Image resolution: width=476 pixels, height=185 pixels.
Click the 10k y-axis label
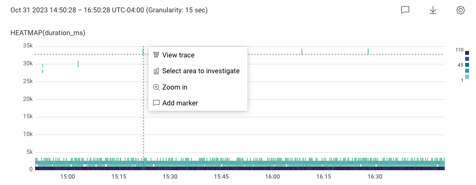click(x=28, y=135)
